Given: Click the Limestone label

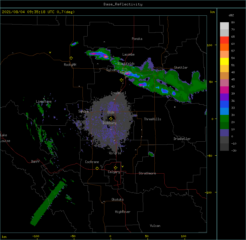Looking at the screenshot, I should (x=44, y=101).
